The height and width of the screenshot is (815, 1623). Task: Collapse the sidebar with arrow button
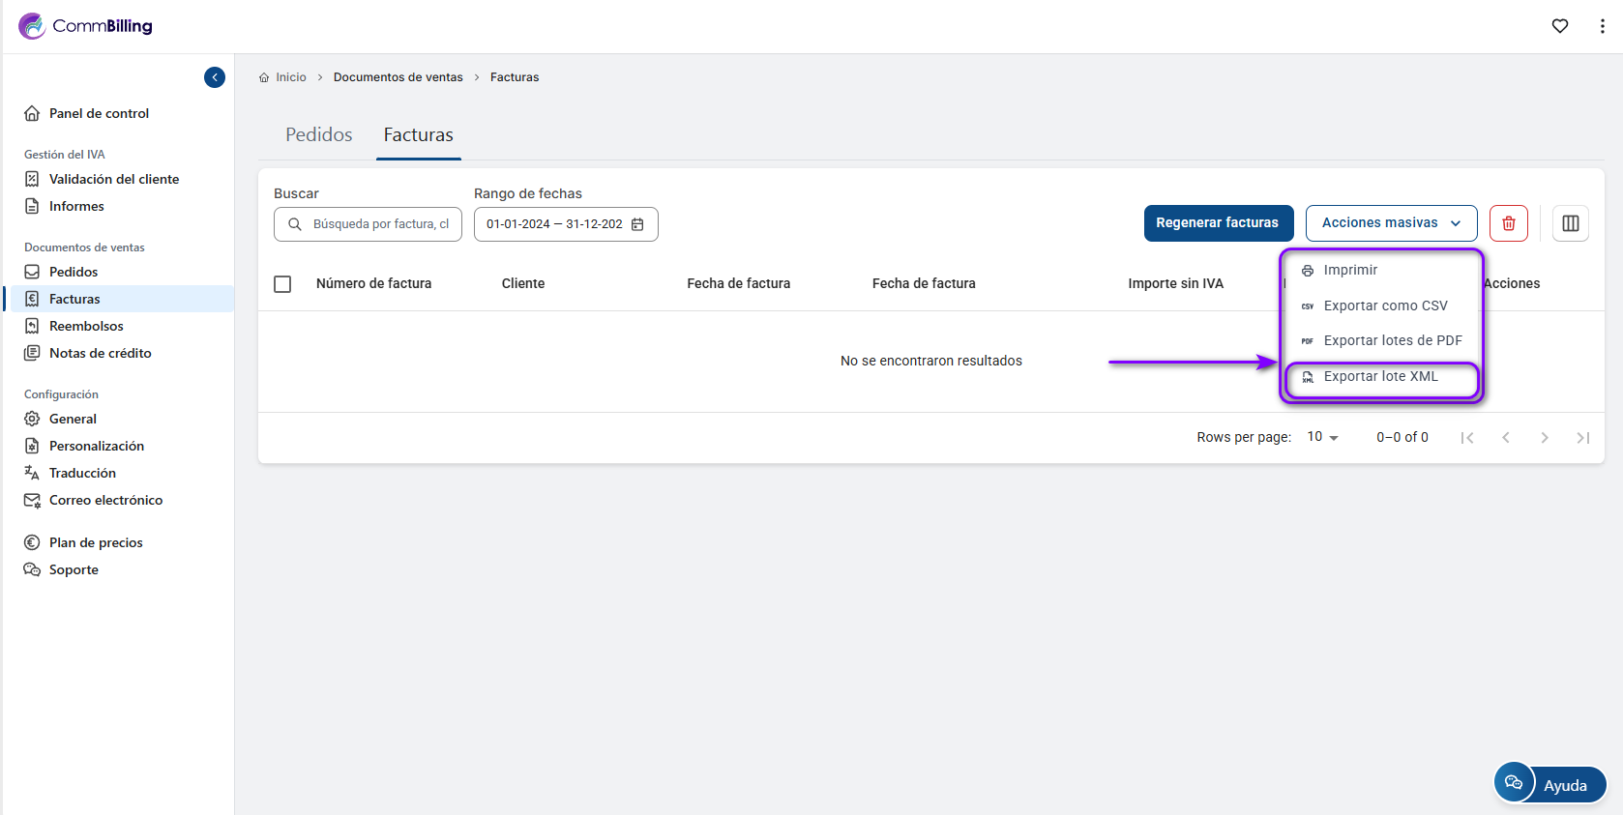click(215, 77)
